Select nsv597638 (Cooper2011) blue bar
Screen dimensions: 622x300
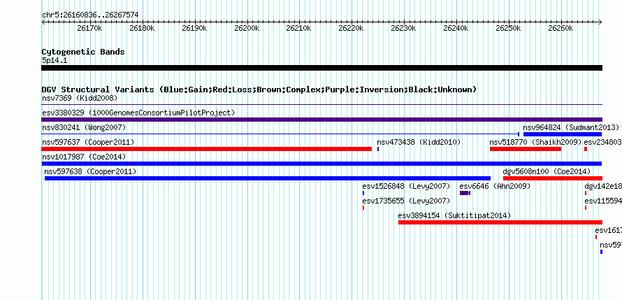(268, 178)
